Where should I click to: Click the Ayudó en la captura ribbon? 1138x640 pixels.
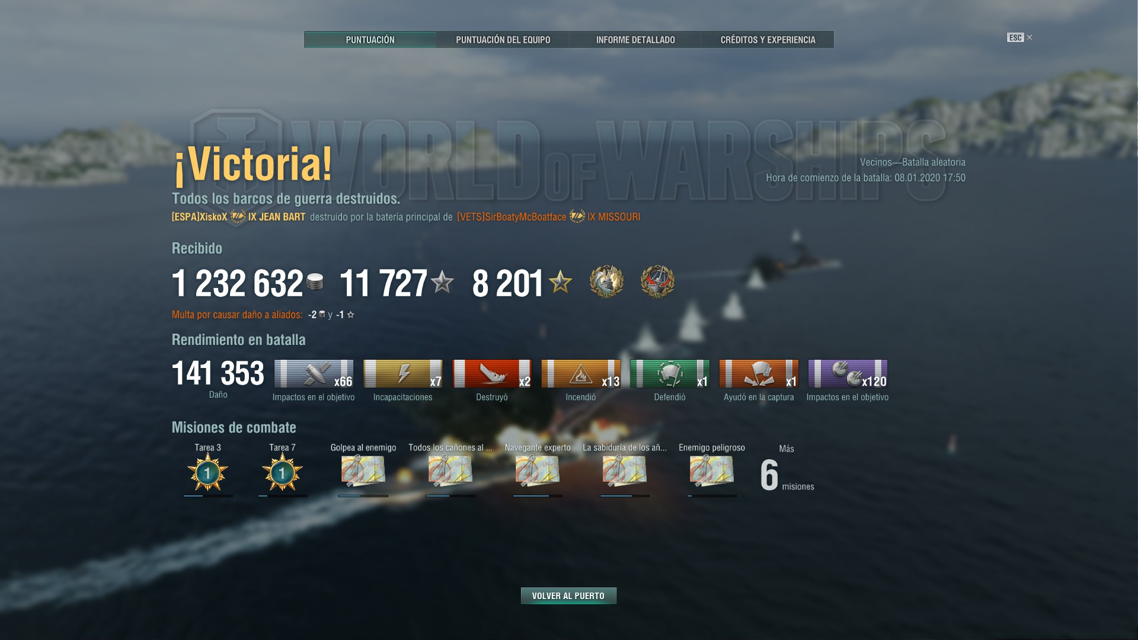pyautogui.click(x=759, y=374)
